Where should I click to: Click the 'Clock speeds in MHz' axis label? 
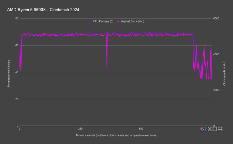[224, 73]
